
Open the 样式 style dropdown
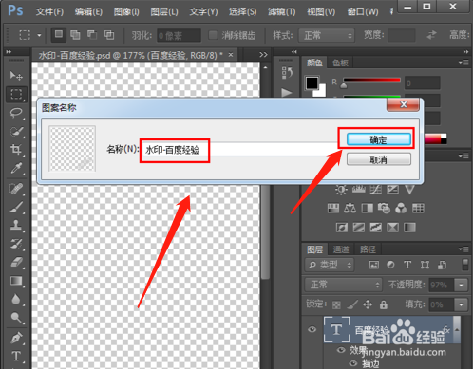click(327, 35)
